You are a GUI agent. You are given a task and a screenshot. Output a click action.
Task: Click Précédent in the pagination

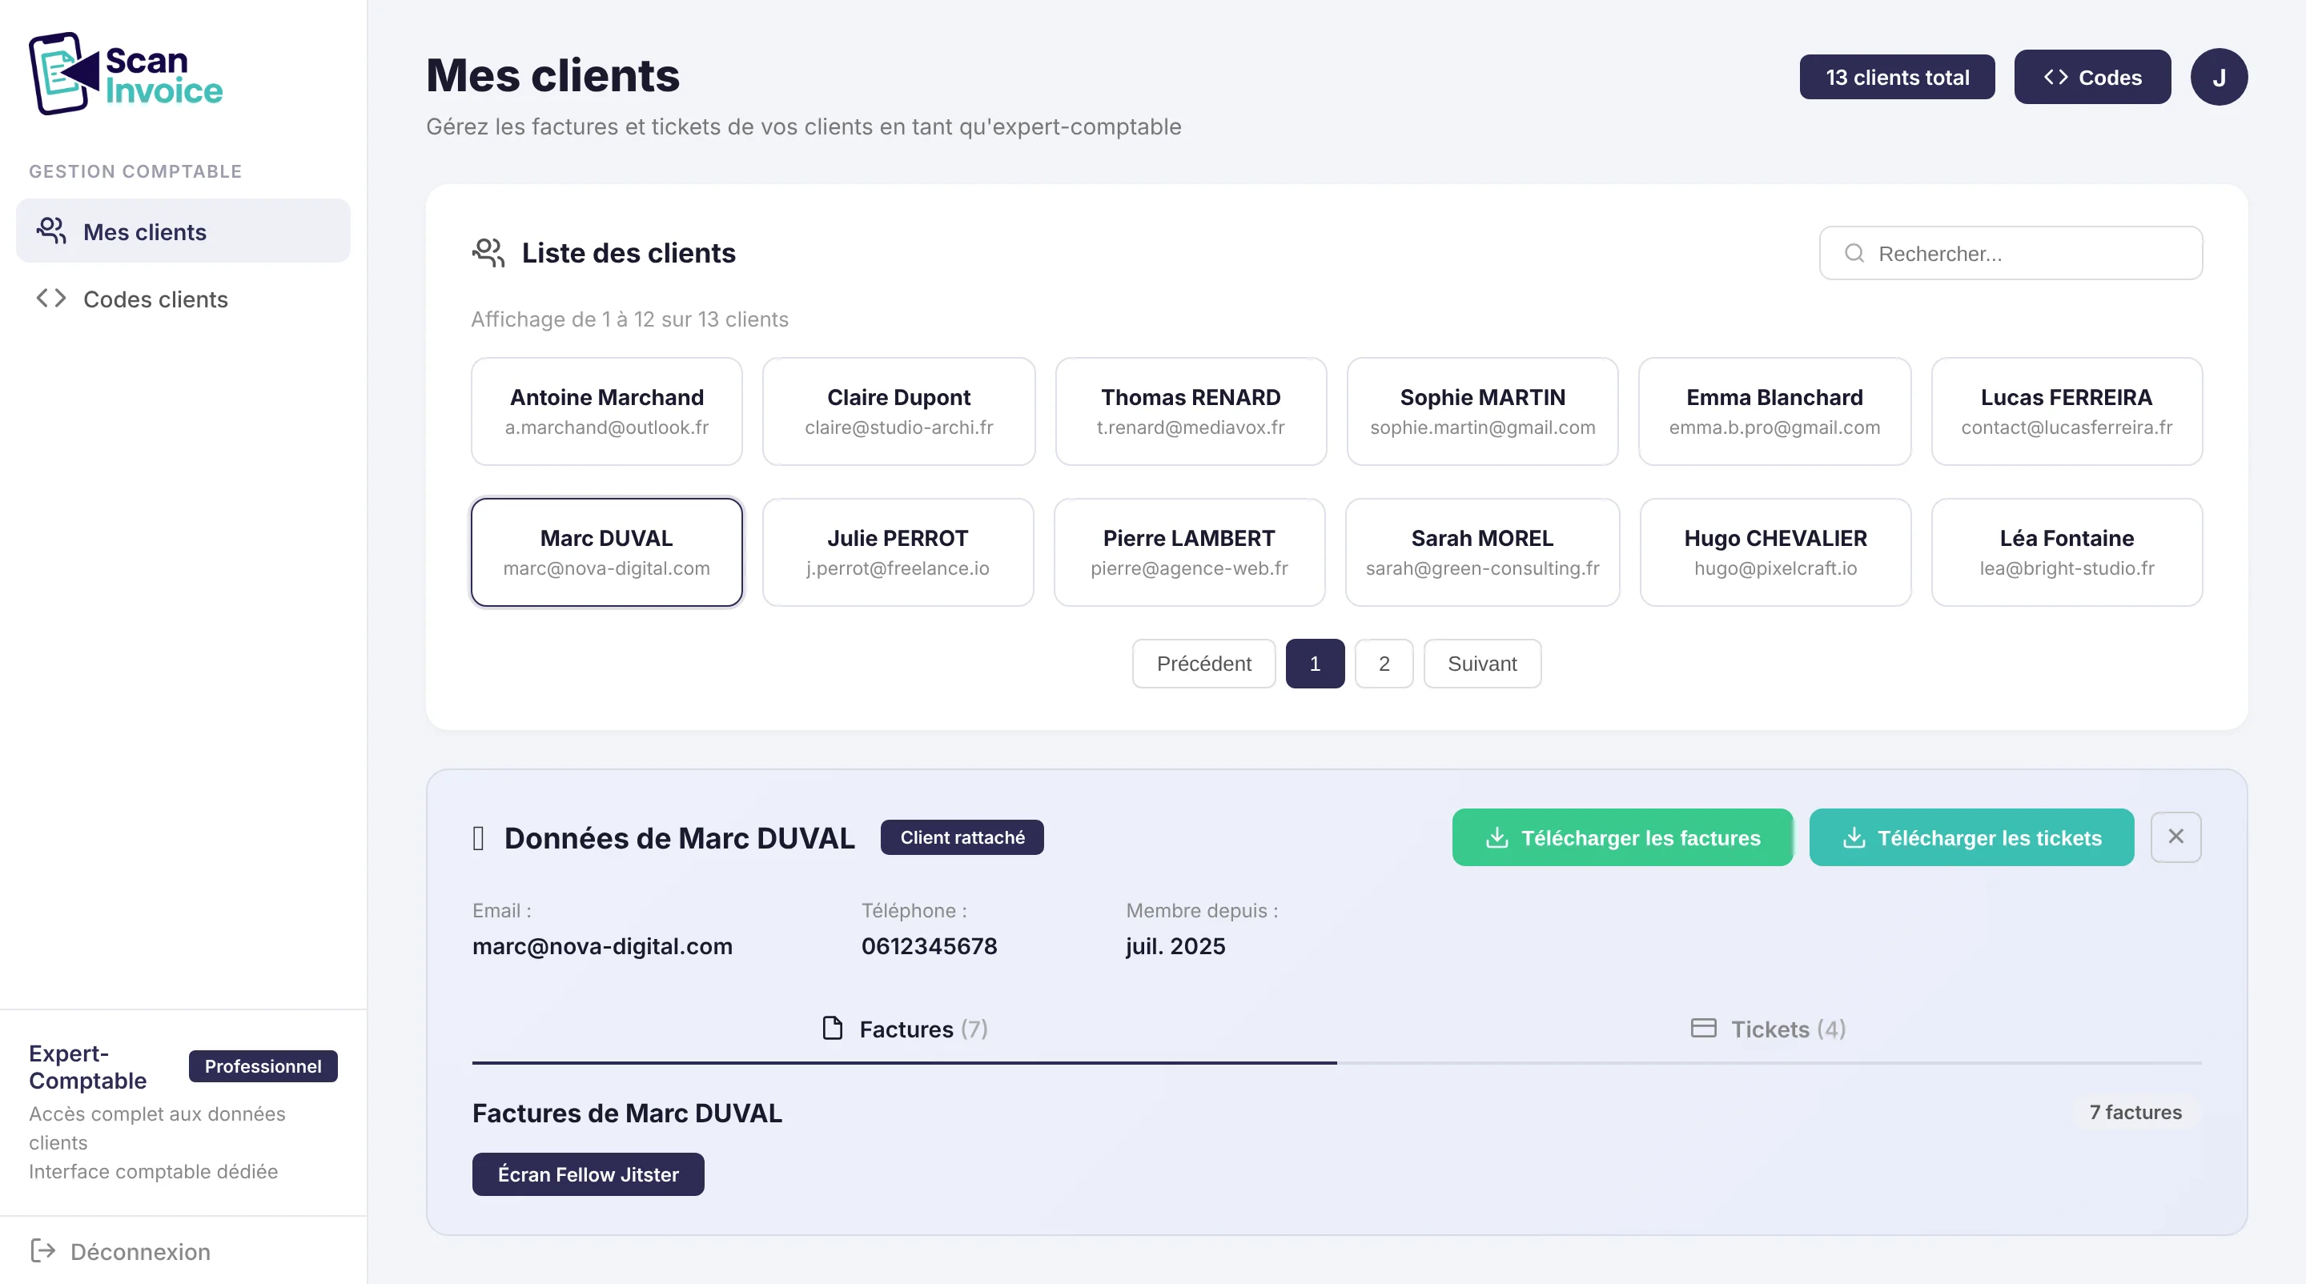[1203, 663]
